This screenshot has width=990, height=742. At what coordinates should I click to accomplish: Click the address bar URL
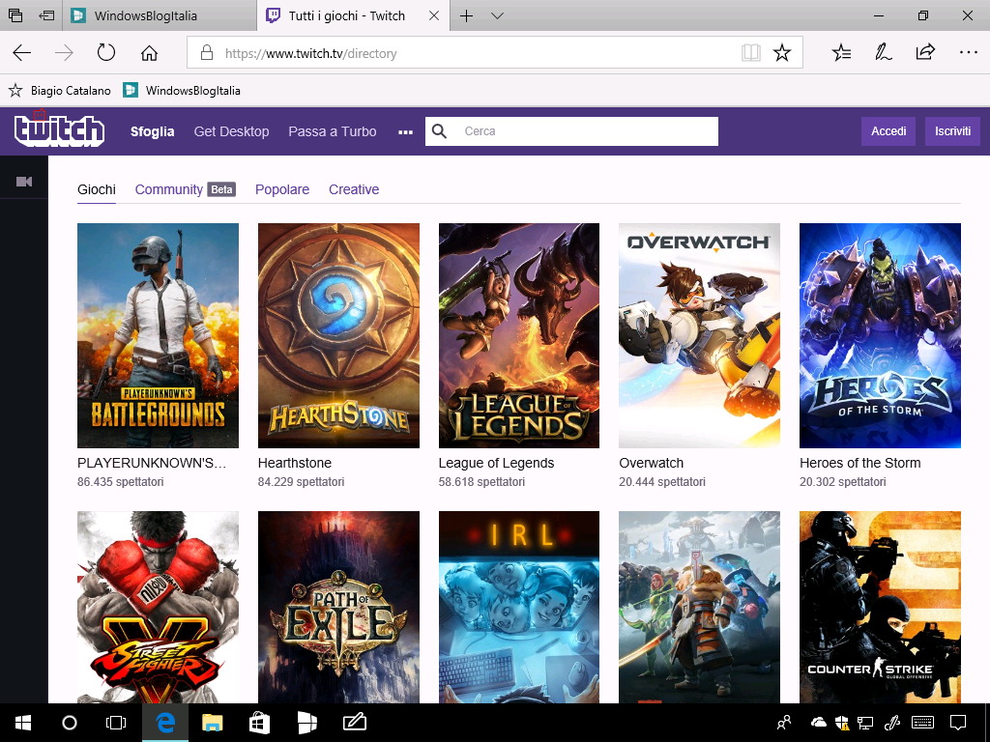pos(310,54)
